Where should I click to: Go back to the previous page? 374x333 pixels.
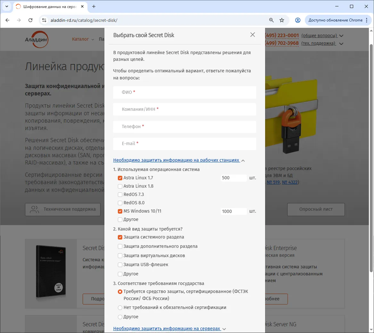[x=7, y=20]
